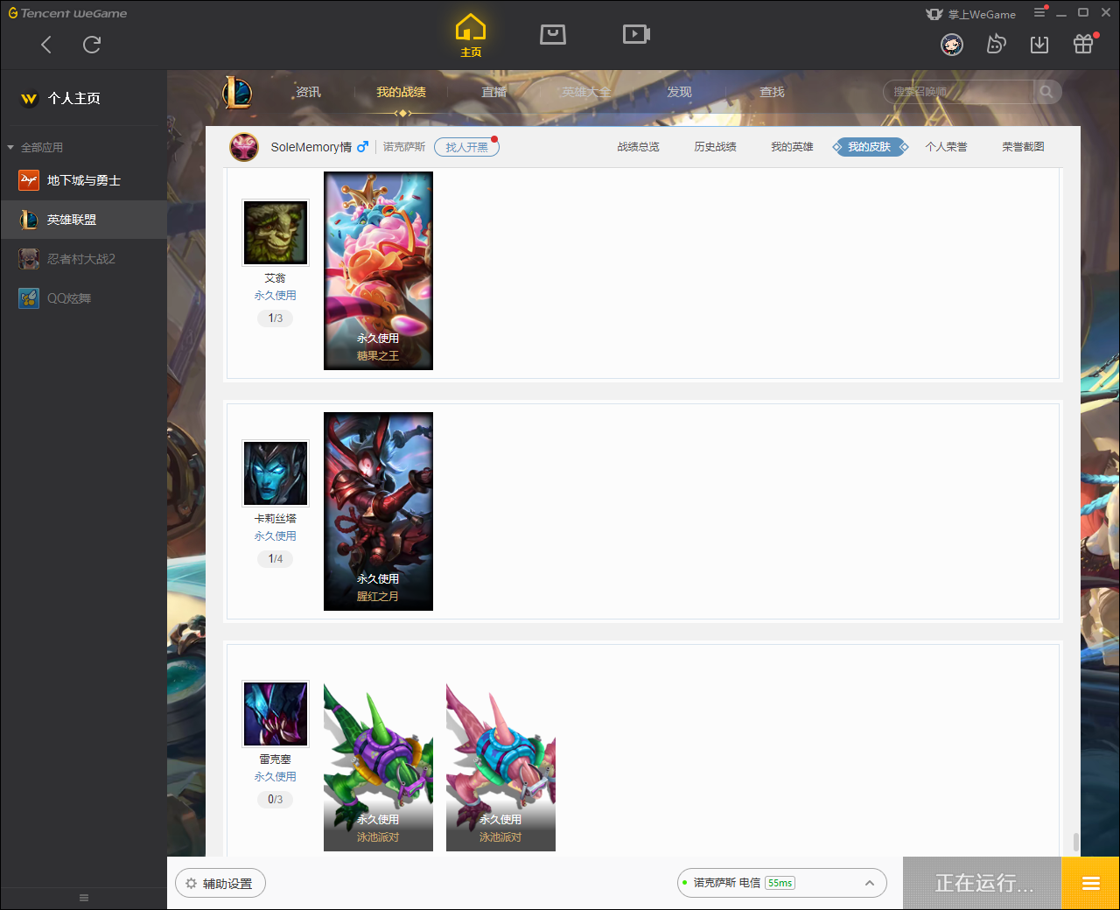This screenshot has width=1120, height=910.
Task: Open the 主页 home icon
Action: [471, 35]
